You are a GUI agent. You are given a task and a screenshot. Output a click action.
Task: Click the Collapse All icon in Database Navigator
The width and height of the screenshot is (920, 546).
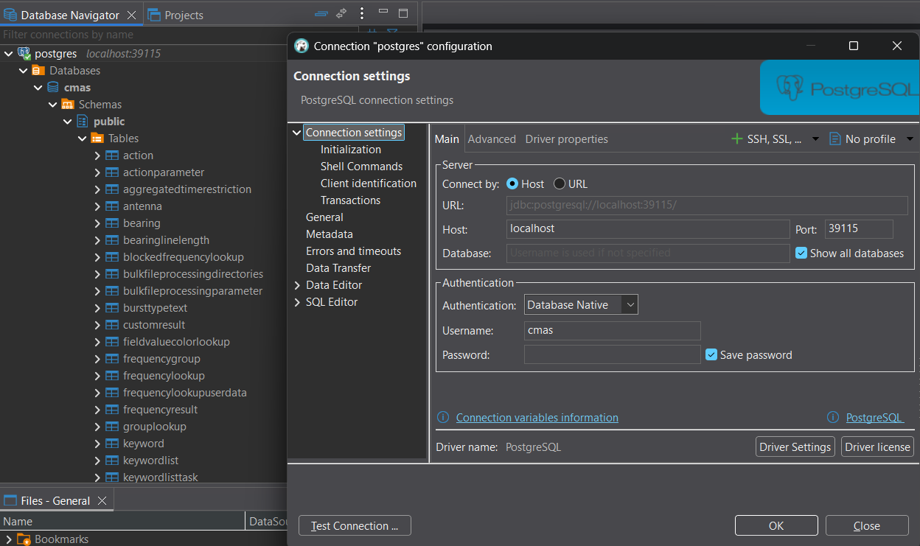[321, 13]
